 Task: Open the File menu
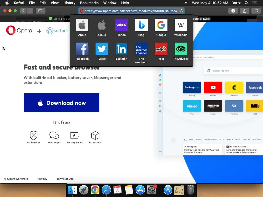click(x=32, y=3)
